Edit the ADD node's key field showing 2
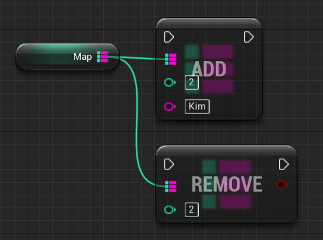The image size is (323, 240). 192,82
